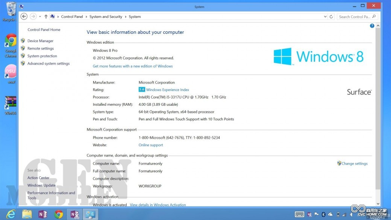
Task: Click the Control Panel breadcrumb
Action: pyautogui.click(x=72, y=17)
